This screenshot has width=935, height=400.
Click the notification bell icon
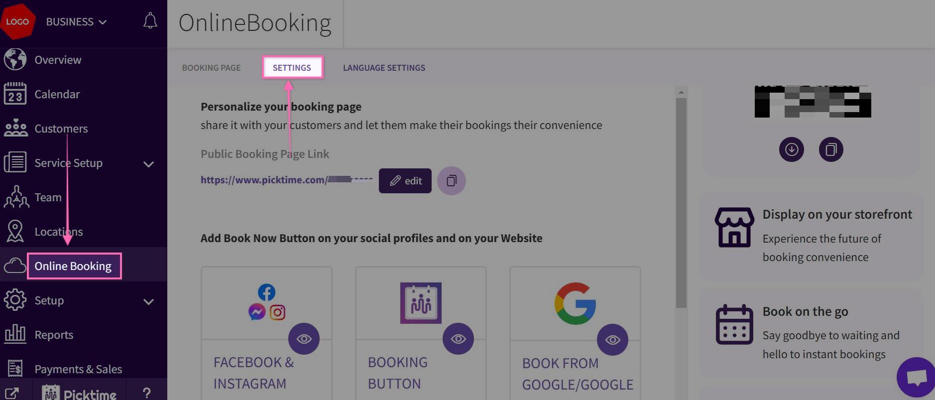[150, 21]
